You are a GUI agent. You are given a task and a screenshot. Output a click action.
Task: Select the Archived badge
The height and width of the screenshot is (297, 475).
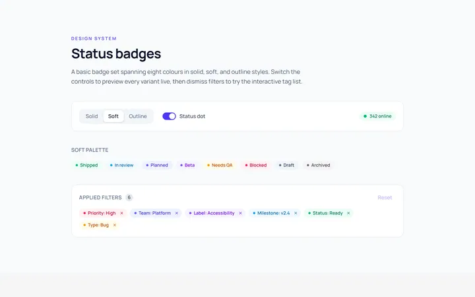pyautogui.click(x=318, y=165)
